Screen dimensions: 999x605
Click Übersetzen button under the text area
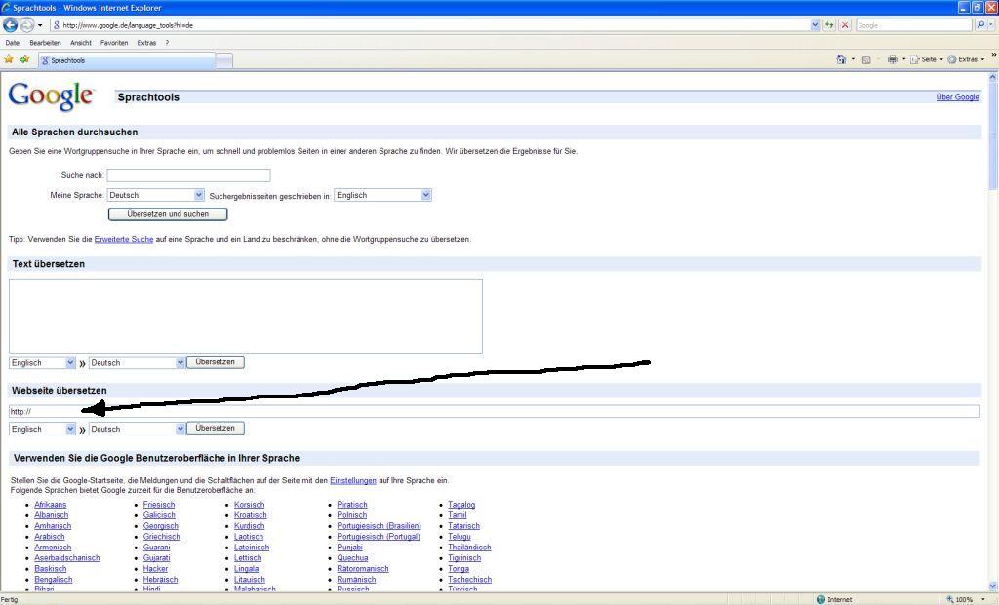pos(216,362)
